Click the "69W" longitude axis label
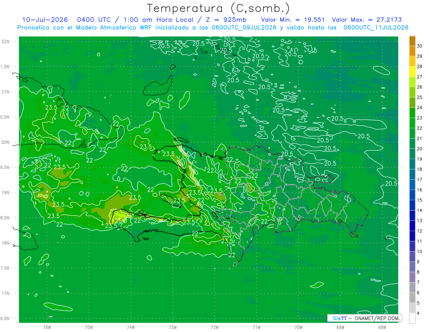This screenshot has width=429, height=332. coord(340,327)
